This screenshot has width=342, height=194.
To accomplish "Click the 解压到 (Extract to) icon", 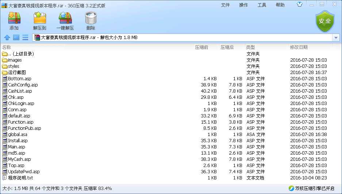I will (40, 18).
